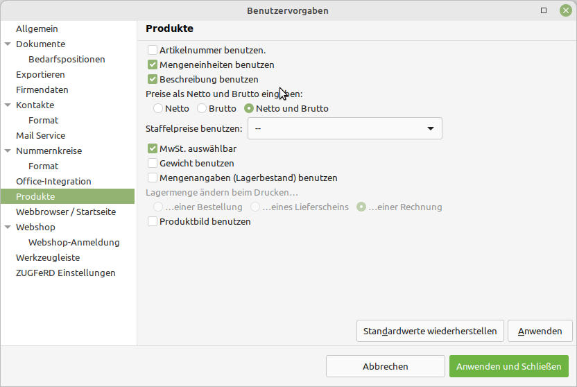
Task: Click Anwenden und Schließen
Action: coord(509,366)
